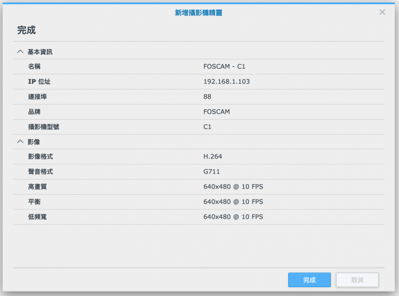Select the 192.168.1.103 IP address value

click(227, 81)
